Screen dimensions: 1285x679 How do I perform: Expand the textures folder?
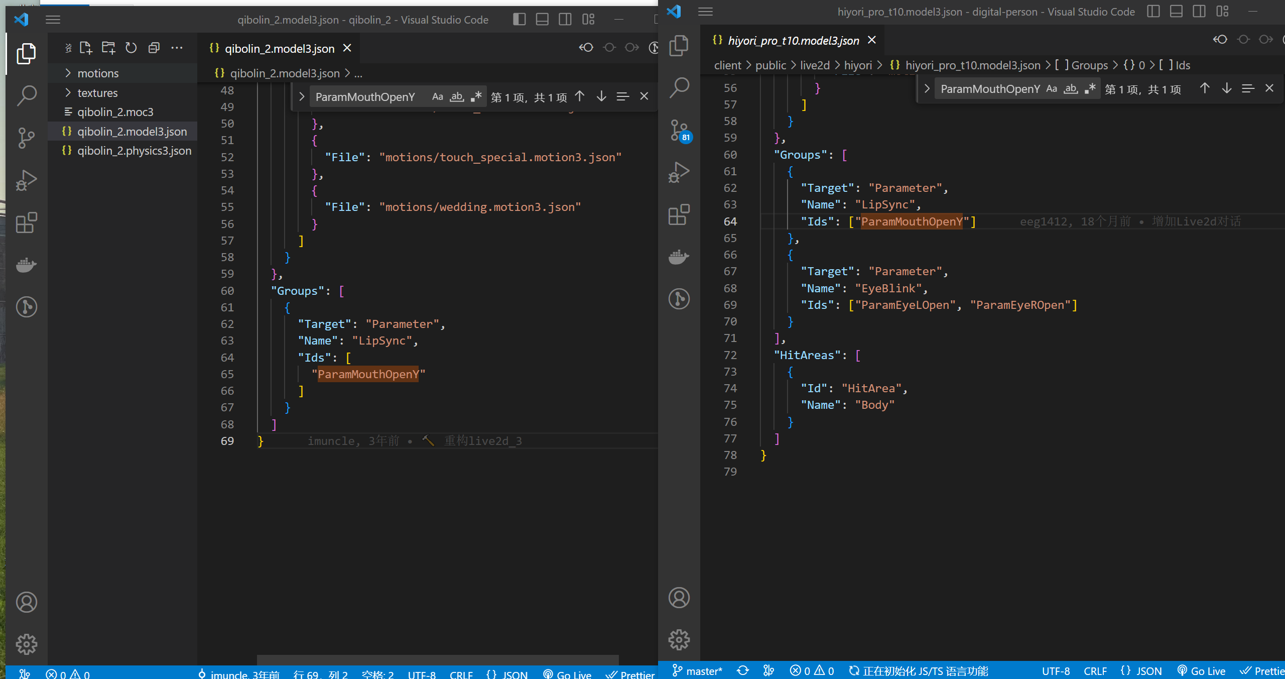point(97,93)
